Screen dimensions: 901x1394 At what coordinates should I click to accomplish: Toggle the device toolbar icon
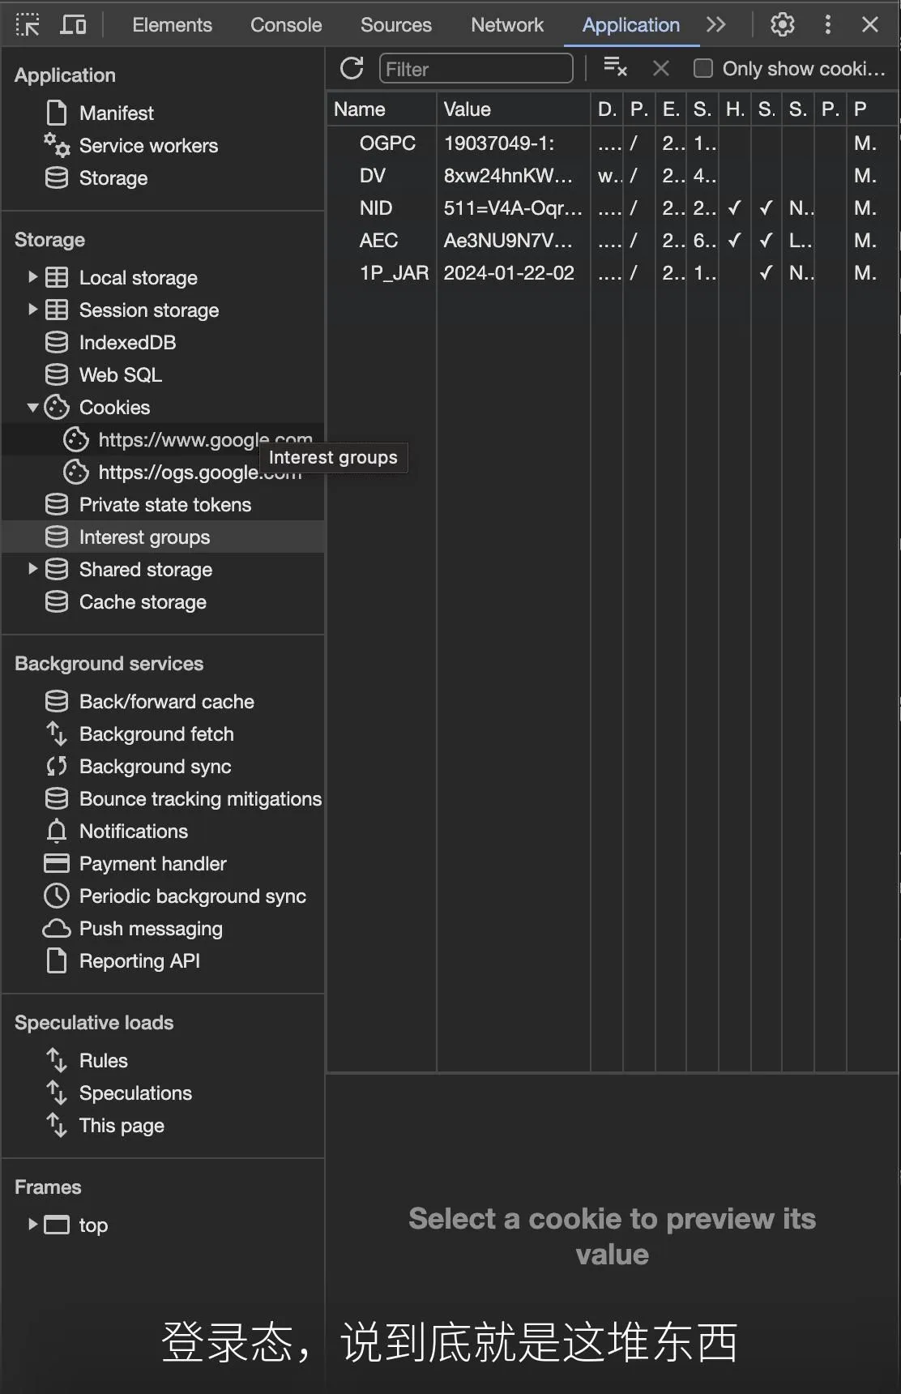point(73,25)
